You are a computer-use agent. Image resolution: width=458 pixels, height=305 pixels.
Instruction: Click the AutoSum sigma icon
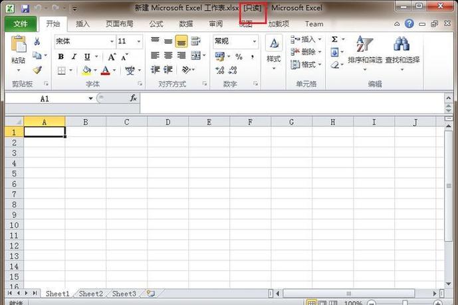tap(335, 39)
